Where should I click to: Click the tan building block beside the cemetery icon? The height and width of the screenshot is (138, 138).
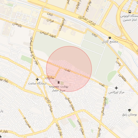62,83
